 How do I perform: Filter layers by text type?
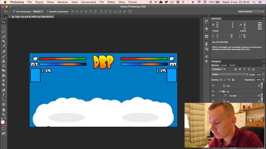pyautogui.click(x=244, y=70)
